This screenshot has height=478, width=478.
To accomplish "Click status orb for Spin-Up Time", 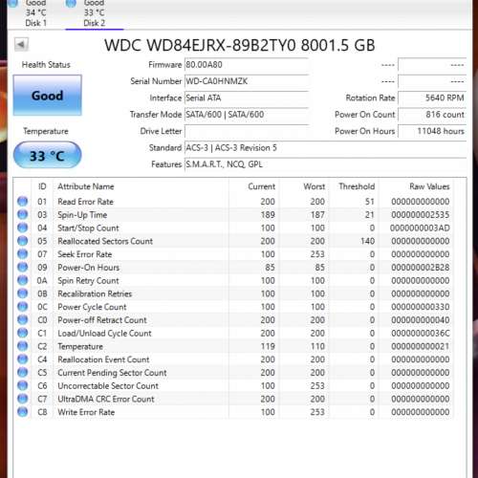I will pos(22,214).
